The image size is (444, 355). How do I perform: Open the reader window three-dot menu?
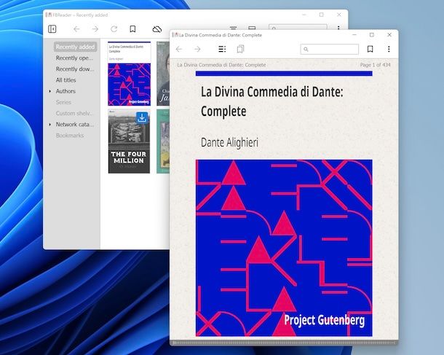click(x=389, y=49)
